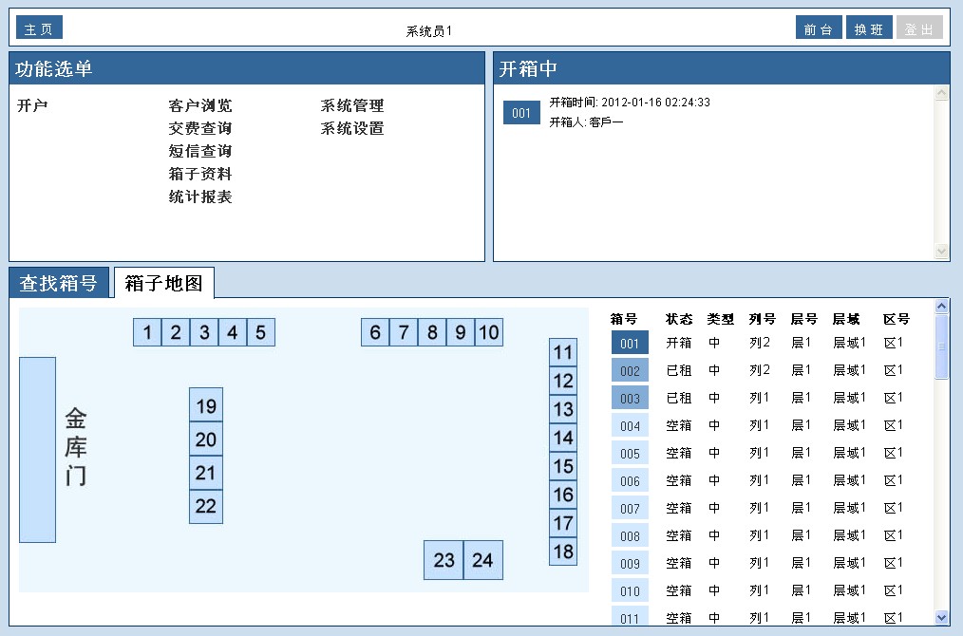This screenshot has height=636, width=963.
Task: Open the 开户 account opening link
Action: (32, 105)
